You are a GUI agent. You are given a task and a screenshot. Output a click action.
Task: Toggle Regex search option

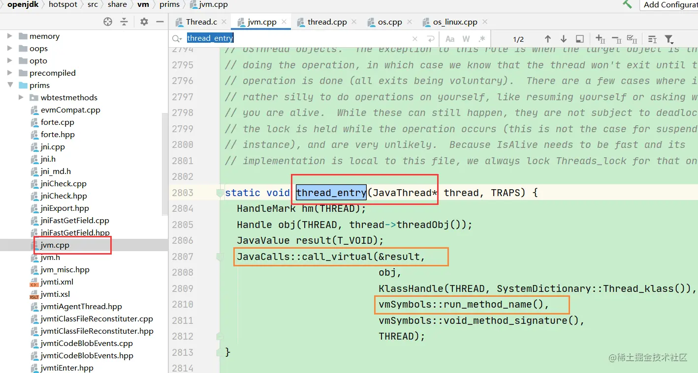(482, 39)
